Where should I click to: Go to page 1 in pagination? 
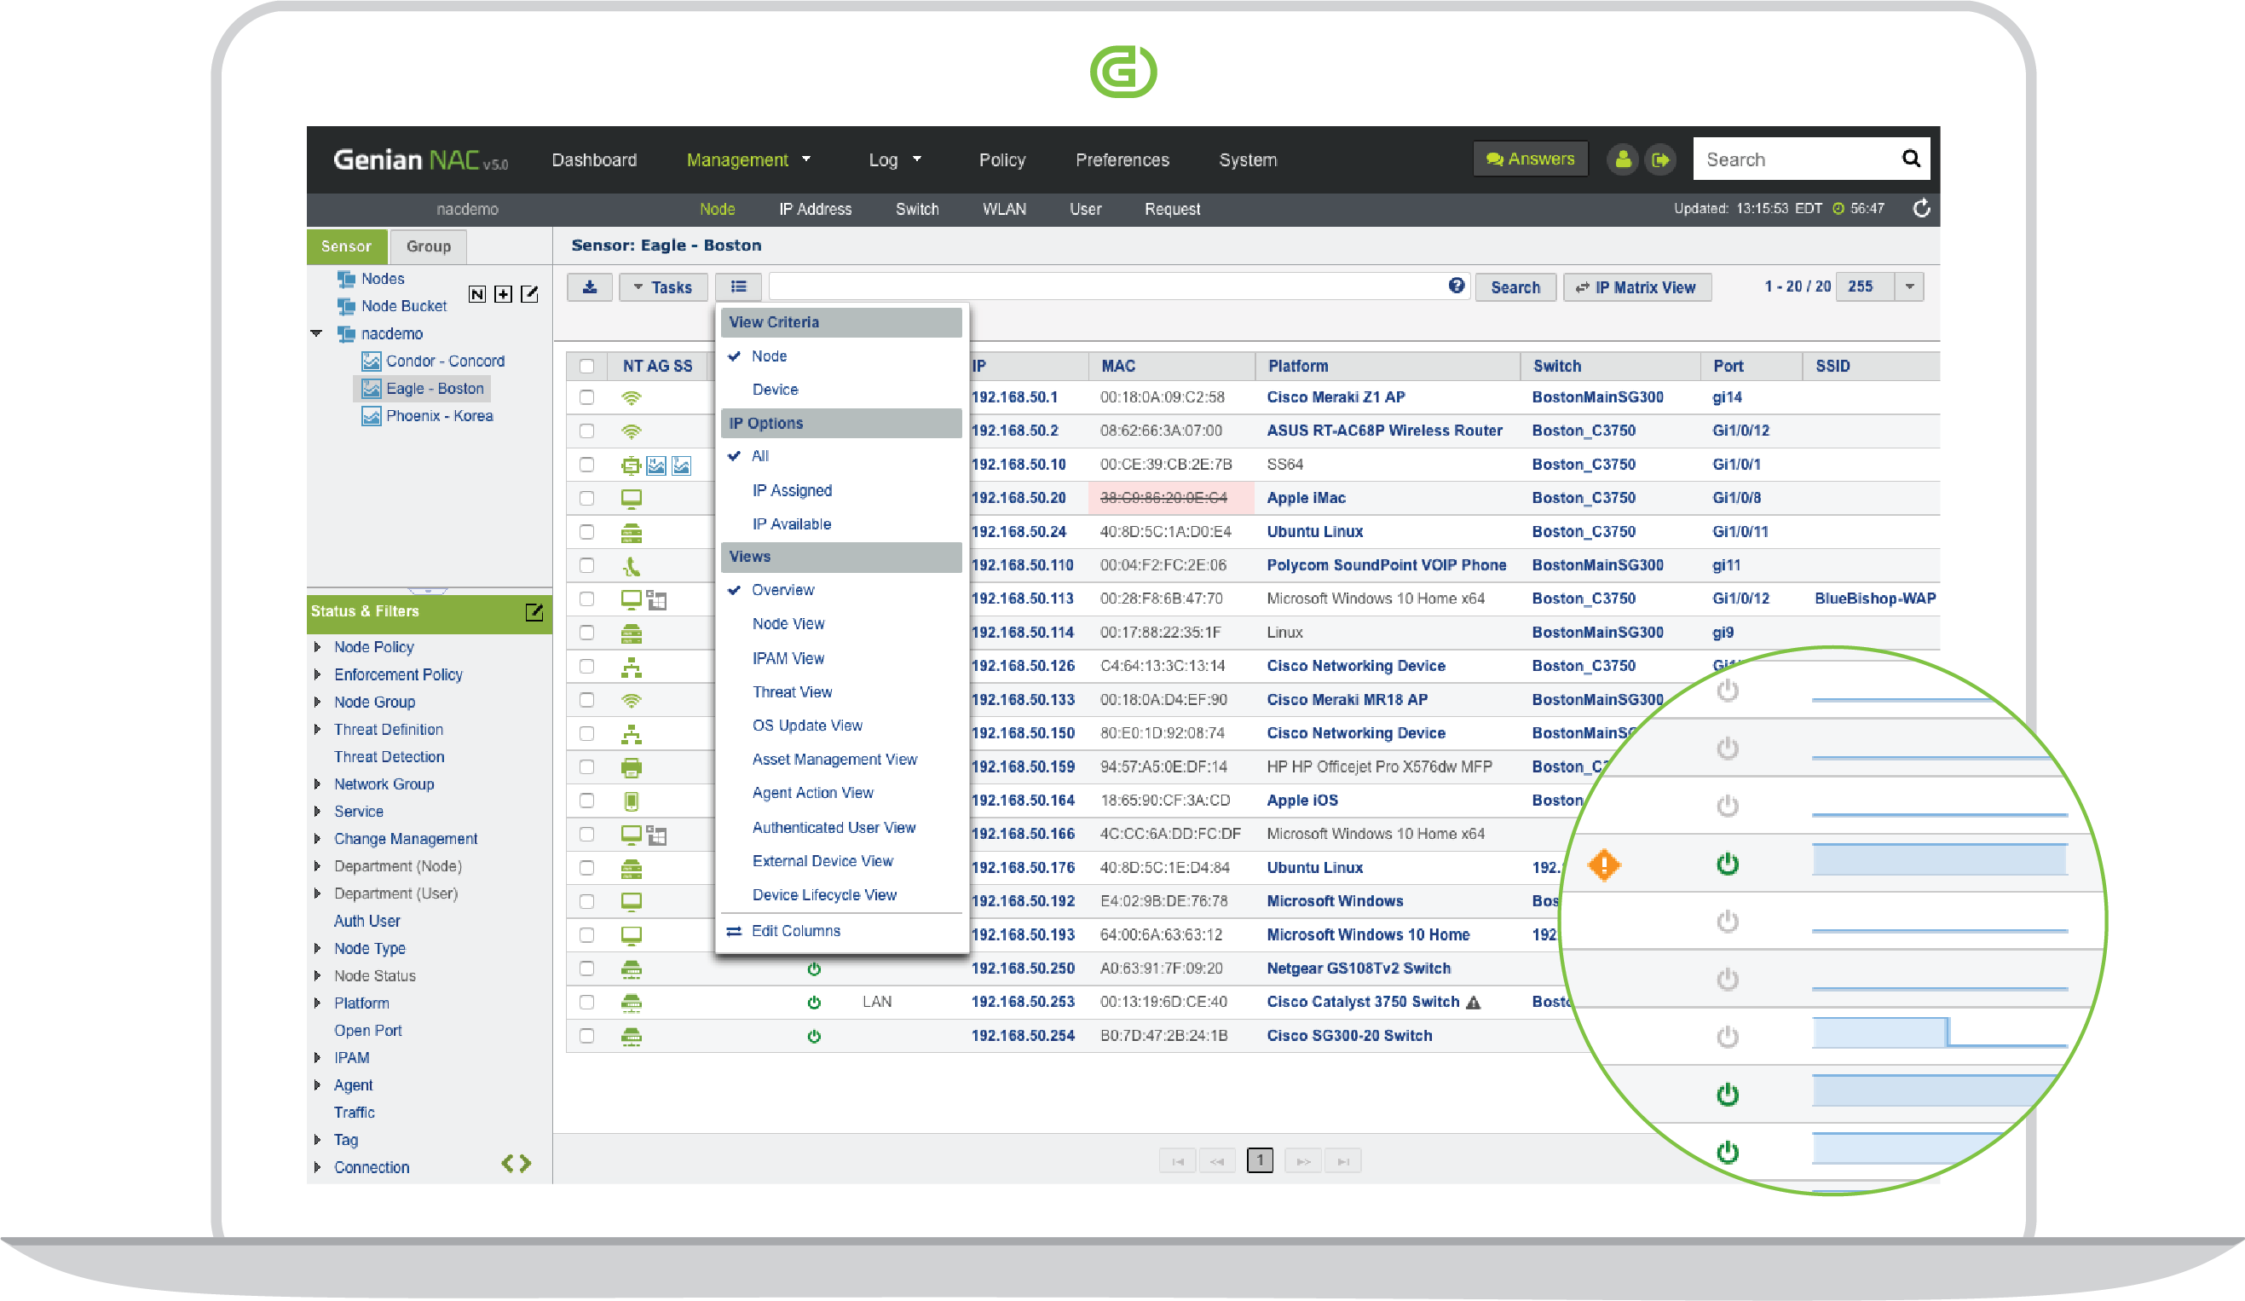coord(1259,1161)
